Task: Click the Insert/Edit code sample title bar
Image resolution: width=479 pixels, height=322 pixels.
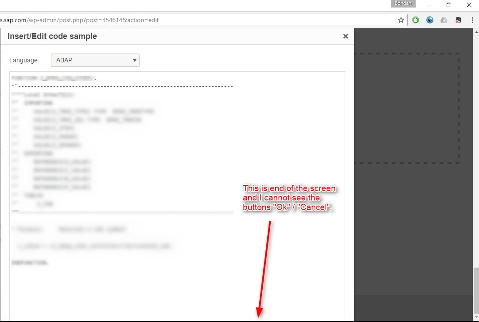Action: click(x=177, y=36)
